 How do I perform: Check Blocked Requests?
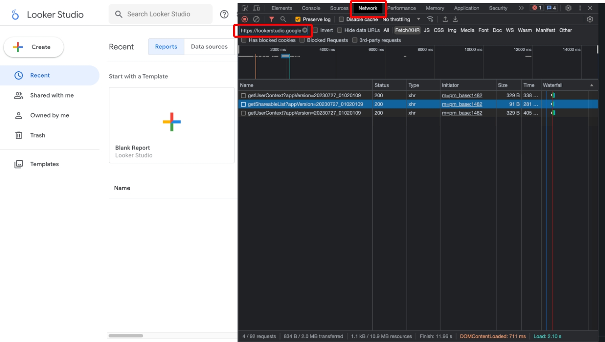tap(302, 40)
